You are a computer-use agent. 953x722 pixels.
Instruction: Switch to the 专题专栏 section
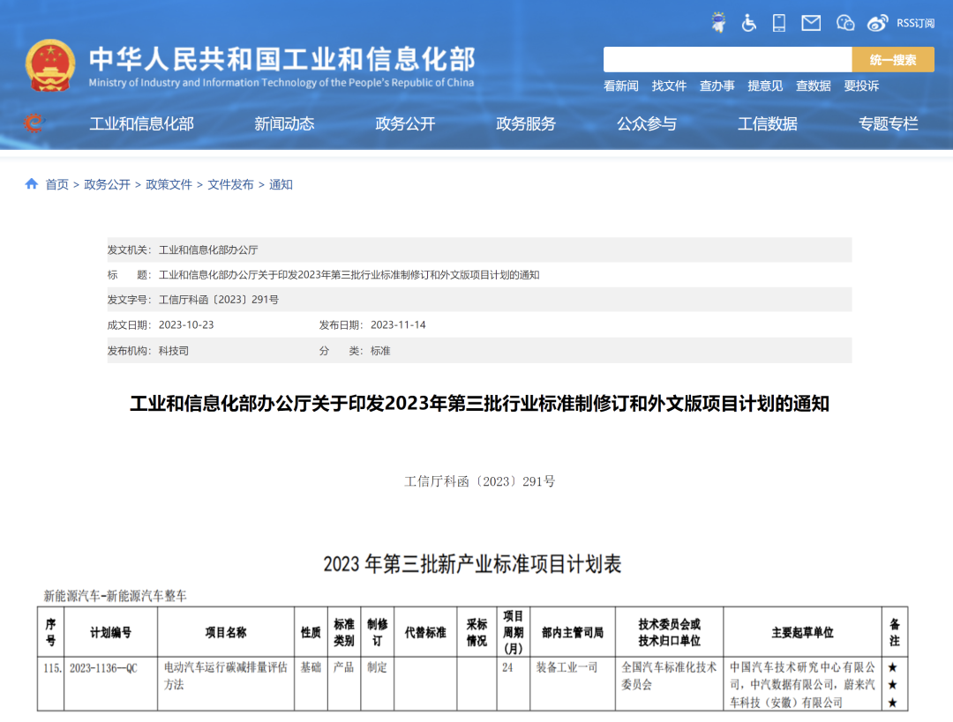888,124
